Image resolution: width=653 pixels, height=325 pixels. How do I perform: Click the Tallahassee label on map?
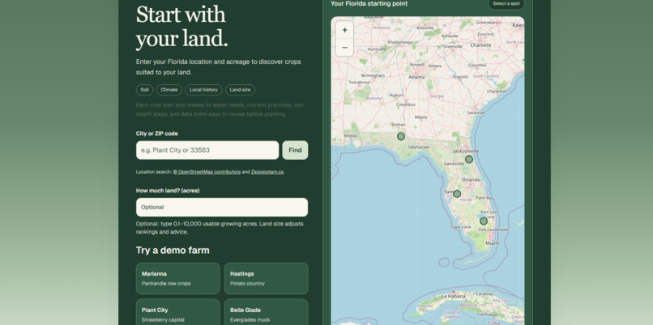click(419, 147)
